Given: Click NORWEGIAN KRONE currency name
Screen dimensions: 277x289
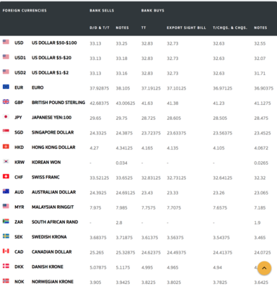Looking at the screenshot, I should [53, 282].
